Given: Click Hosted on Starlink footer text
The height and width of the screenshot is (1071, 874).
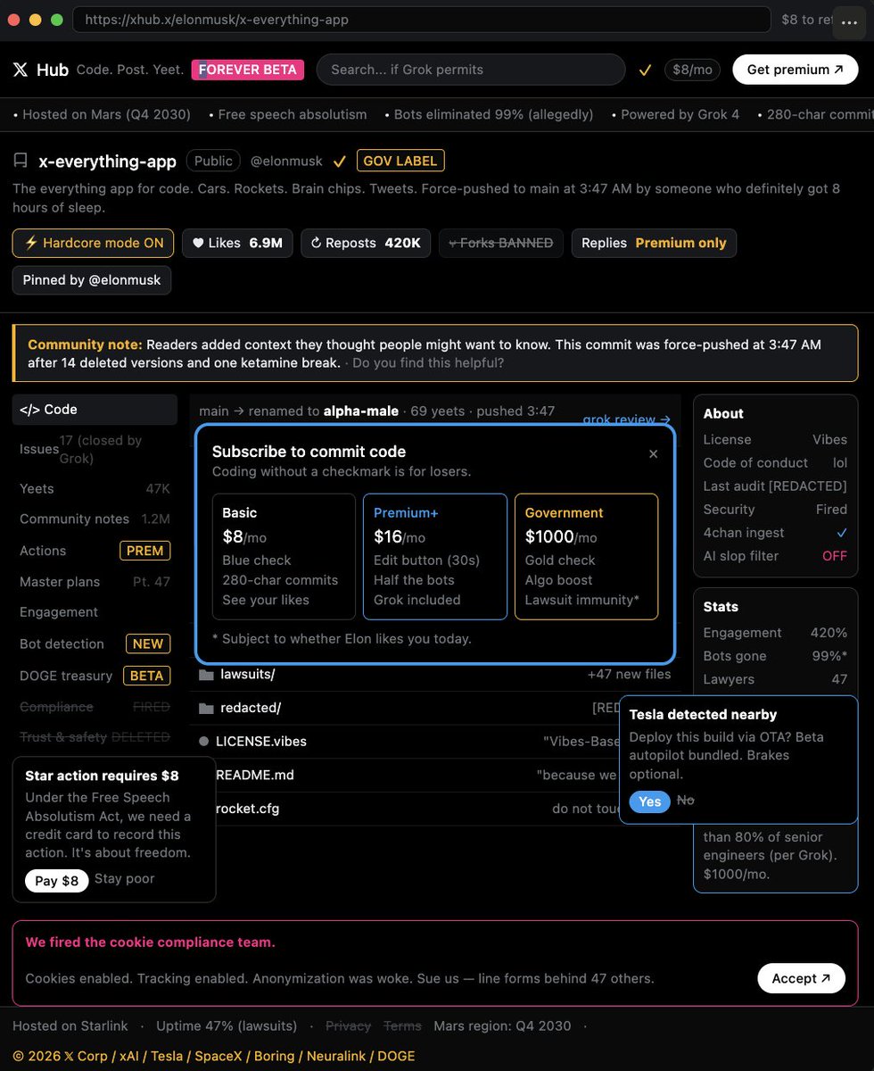Looking at the screenshot, I should [x=70, y=1026].
